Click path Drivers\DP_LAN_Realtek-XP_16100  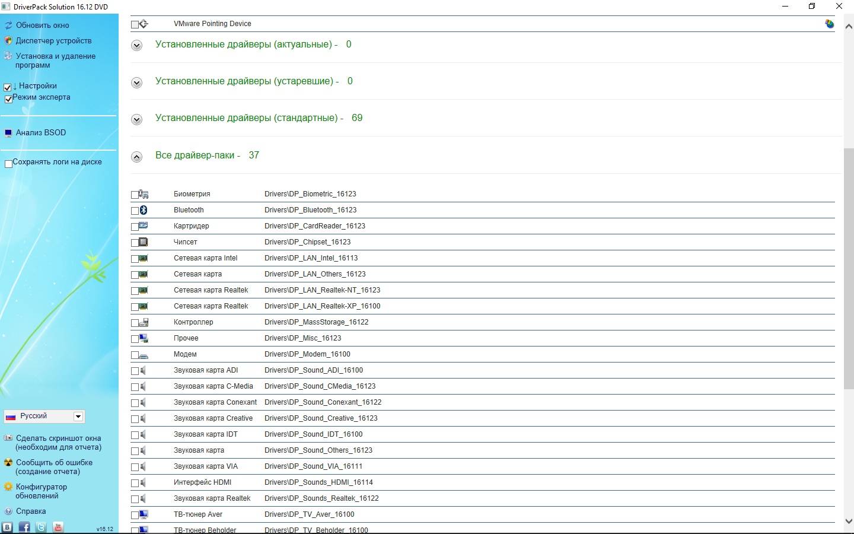pos(323,306)
